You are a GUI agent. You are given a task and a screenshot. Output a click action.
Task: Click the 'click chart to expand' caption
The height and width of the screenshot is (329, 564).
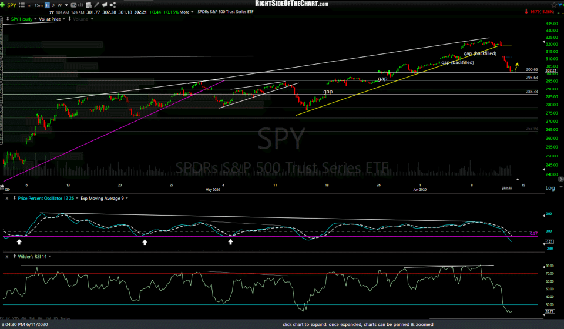358,324
